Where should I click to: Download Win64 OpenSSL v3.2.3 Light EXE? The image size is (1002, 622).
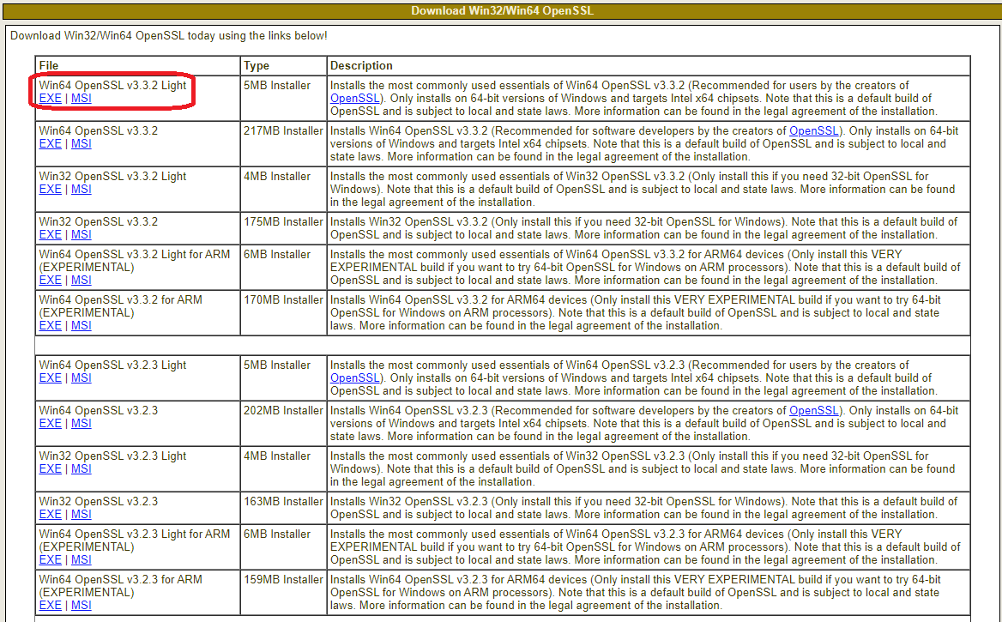(50, 377)
